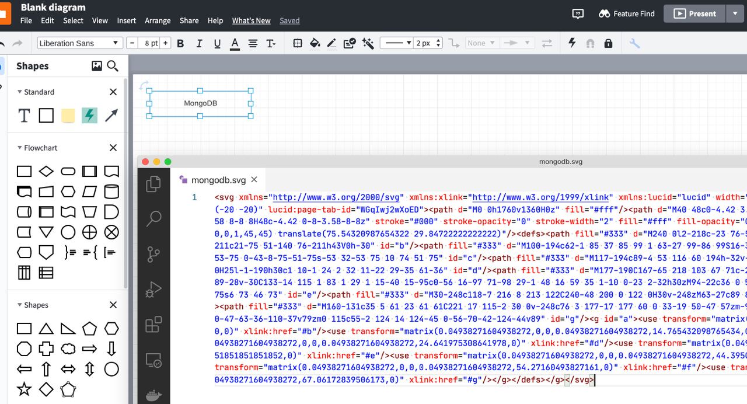Click the 8 pt font size field

[149, 43]
